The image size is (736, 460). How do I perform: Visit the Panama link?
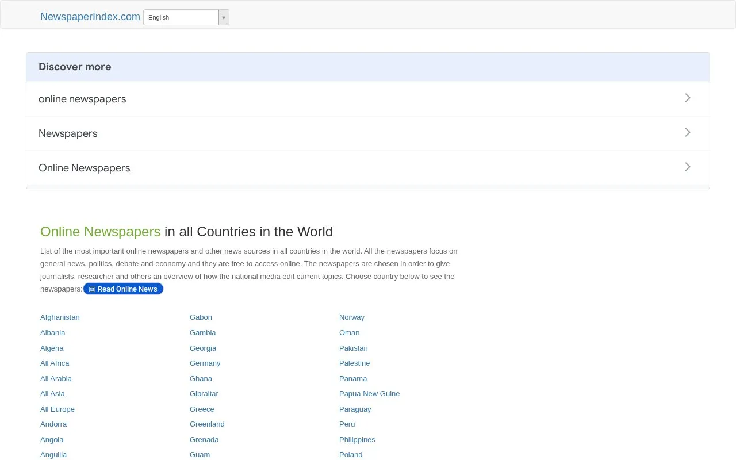[x=353, y=379]
